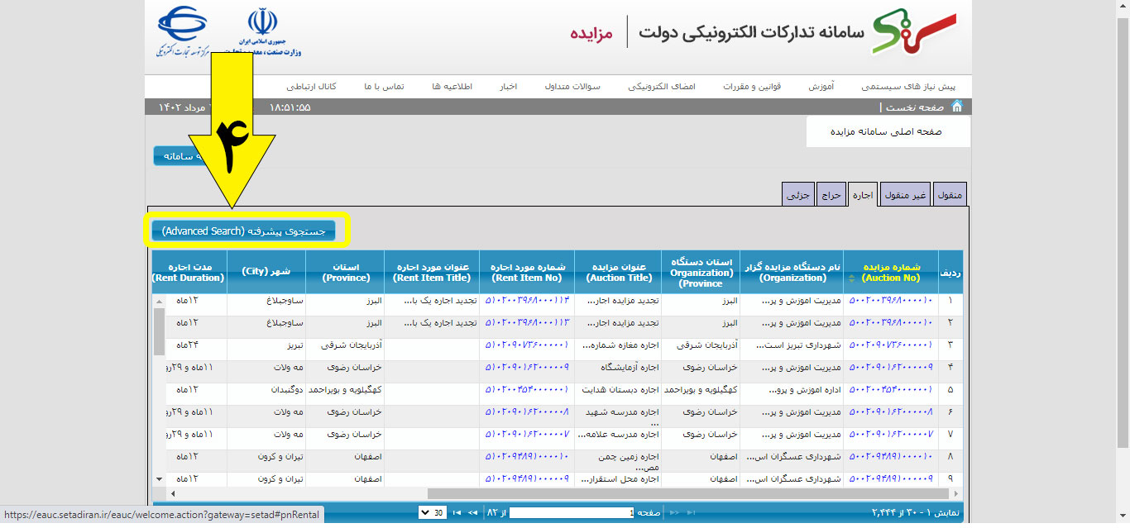Select the جزئی tab
The width and height of the screenshot is (1130, 528).
point(798,195)
